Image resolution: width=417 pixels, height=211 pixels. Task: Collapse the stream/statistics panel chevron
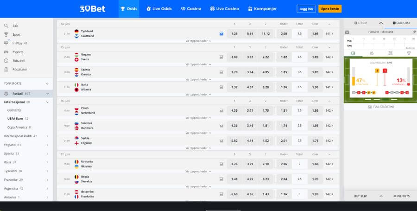[381, 23]
